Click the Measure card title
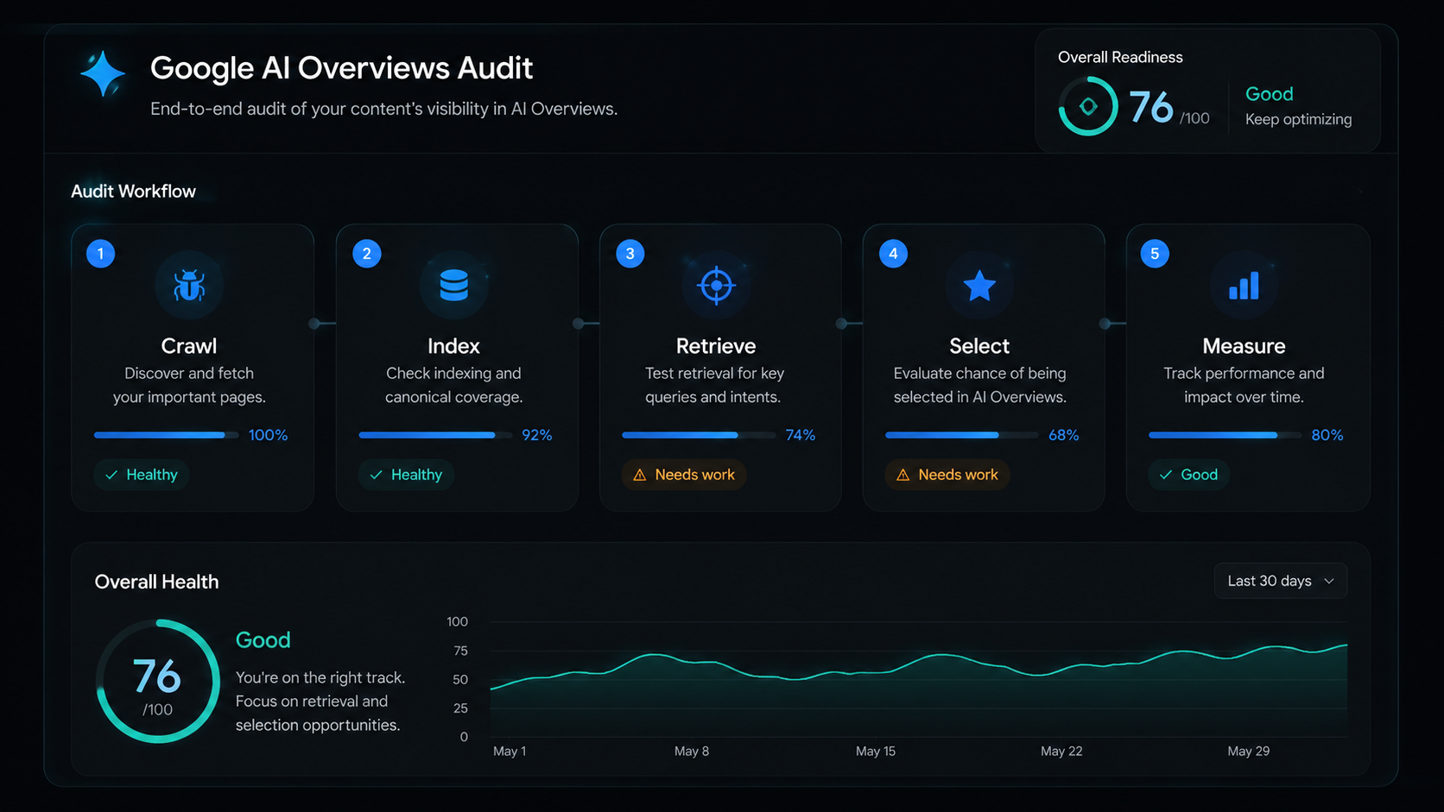The height and width of the screenshot is (812, 1444). tap(1244, 346)
